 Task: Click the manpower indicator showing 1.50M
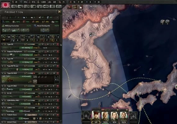(x=42, y=2)
